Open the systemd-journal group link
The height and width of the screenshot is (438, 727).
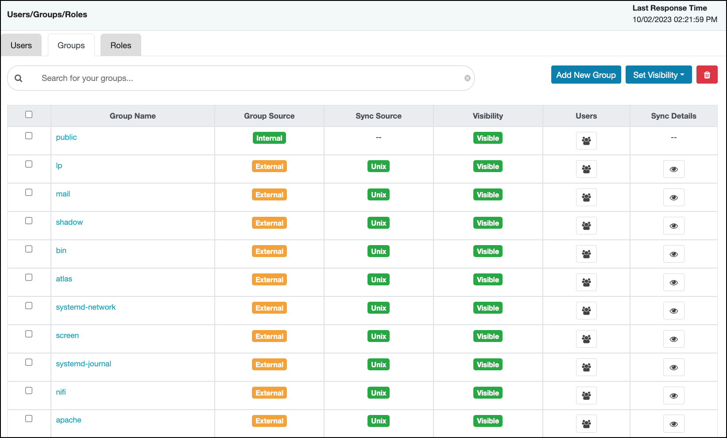[83, 364]
